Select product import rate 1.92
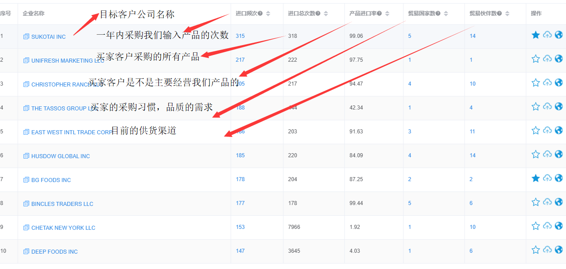The image size is (566, 269). point(355,227)
